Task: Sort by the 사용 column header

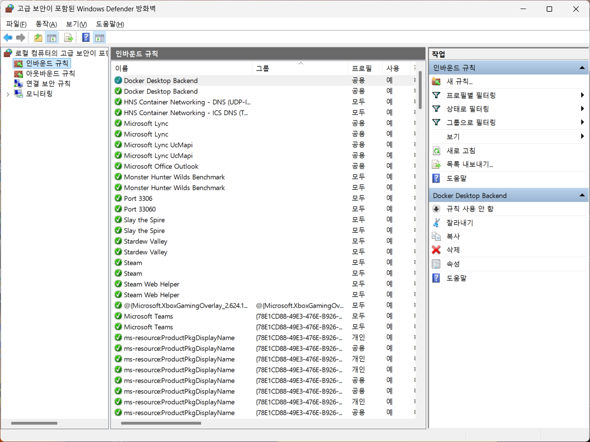Action: [396, 68]
